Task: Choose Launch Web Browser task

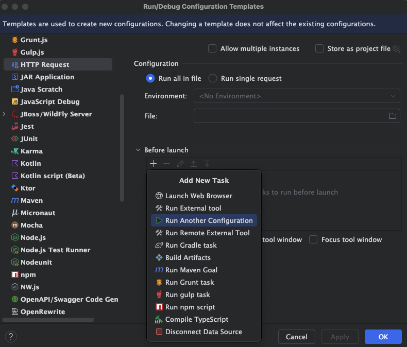Action: coord(204,196)
